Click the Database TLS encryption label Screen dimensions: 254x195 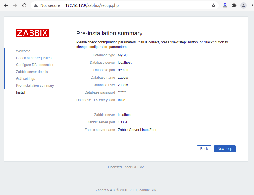point(95,100)
